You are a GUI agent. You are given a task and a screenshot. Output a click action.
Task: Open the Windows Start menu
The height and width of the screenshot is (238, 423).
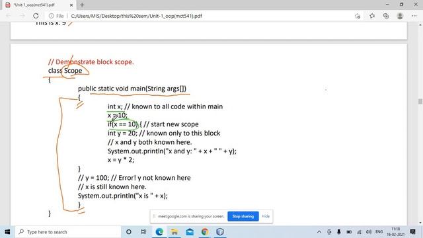pos(7,232)
